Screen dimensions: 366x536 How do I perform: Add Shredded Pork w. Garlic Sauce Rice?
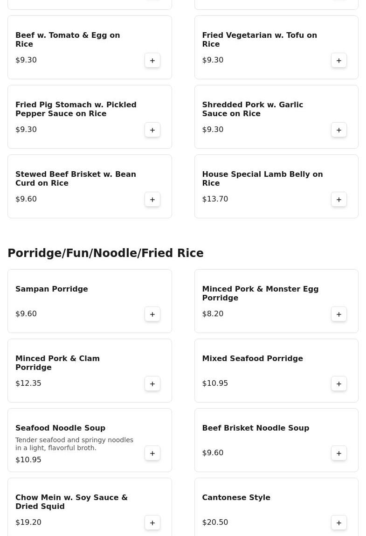click(x=339, y=130)
